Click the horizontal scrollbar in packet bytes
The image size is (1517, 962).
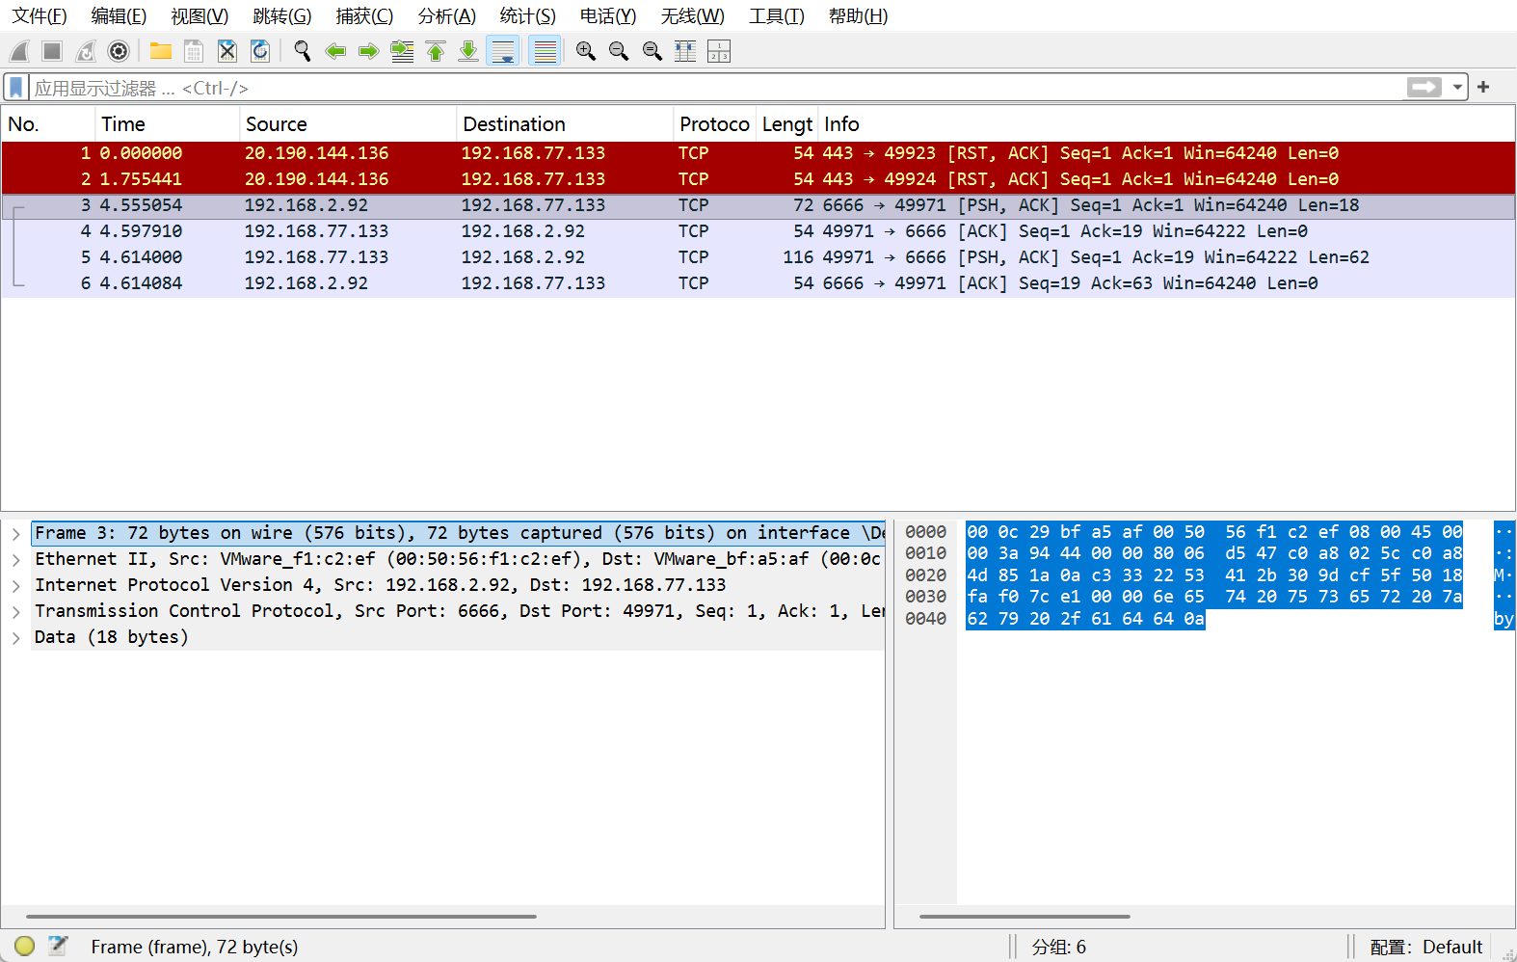pyautogui.click(x=1025, y=917)
